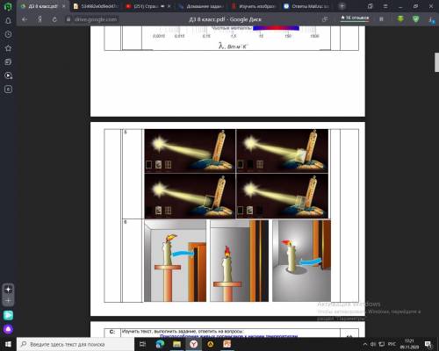Open the browser menu hamburger icon
Image resolution: width=439 pixels, height=351 pixels.
pyautogui.click(x=385, y=6)
